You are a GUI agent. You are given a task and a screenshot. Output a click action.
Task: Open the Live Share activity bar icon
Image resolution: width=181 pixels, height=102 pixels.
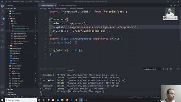[3, 47]
